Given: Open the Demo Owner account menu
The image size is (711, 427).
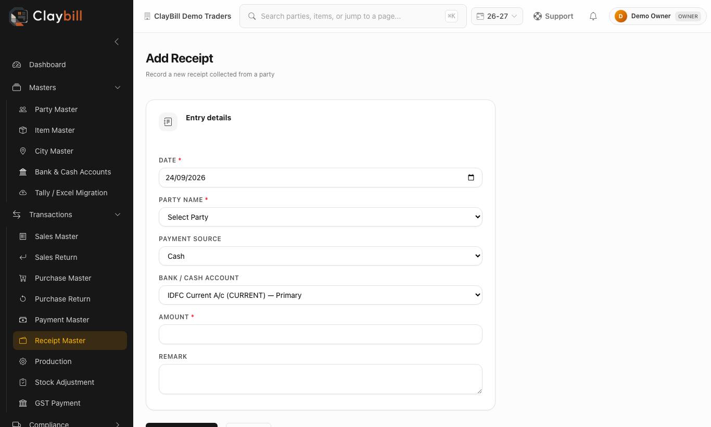Looking at the screenshot, I should [658, 16].
